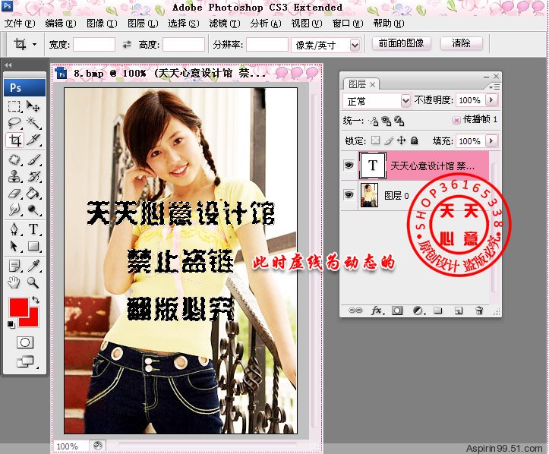Toggle lock all
Viewport: 549px width, 454px height.
[414, 140]
